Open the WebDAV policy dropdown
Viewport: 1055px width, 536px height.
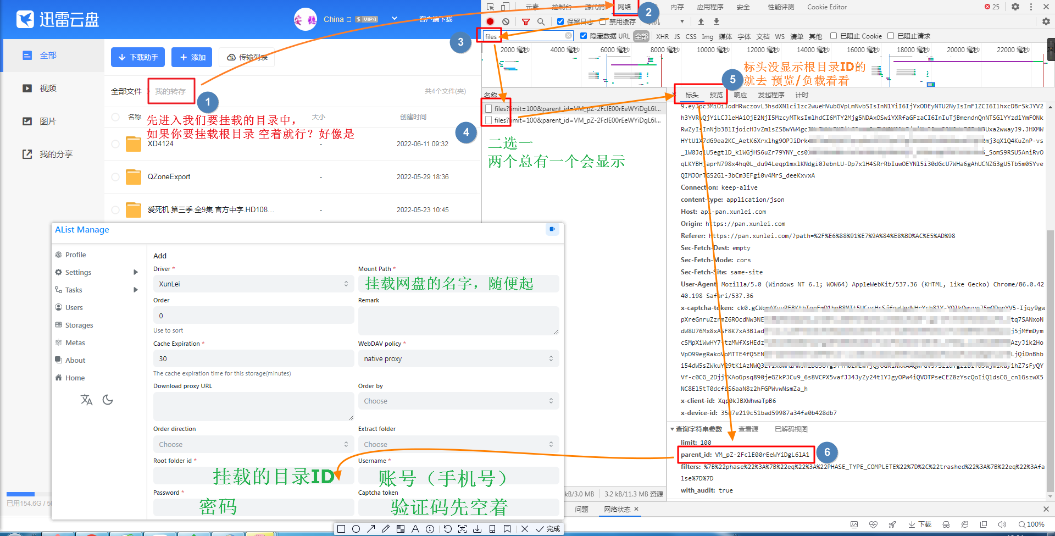[458, 358]
